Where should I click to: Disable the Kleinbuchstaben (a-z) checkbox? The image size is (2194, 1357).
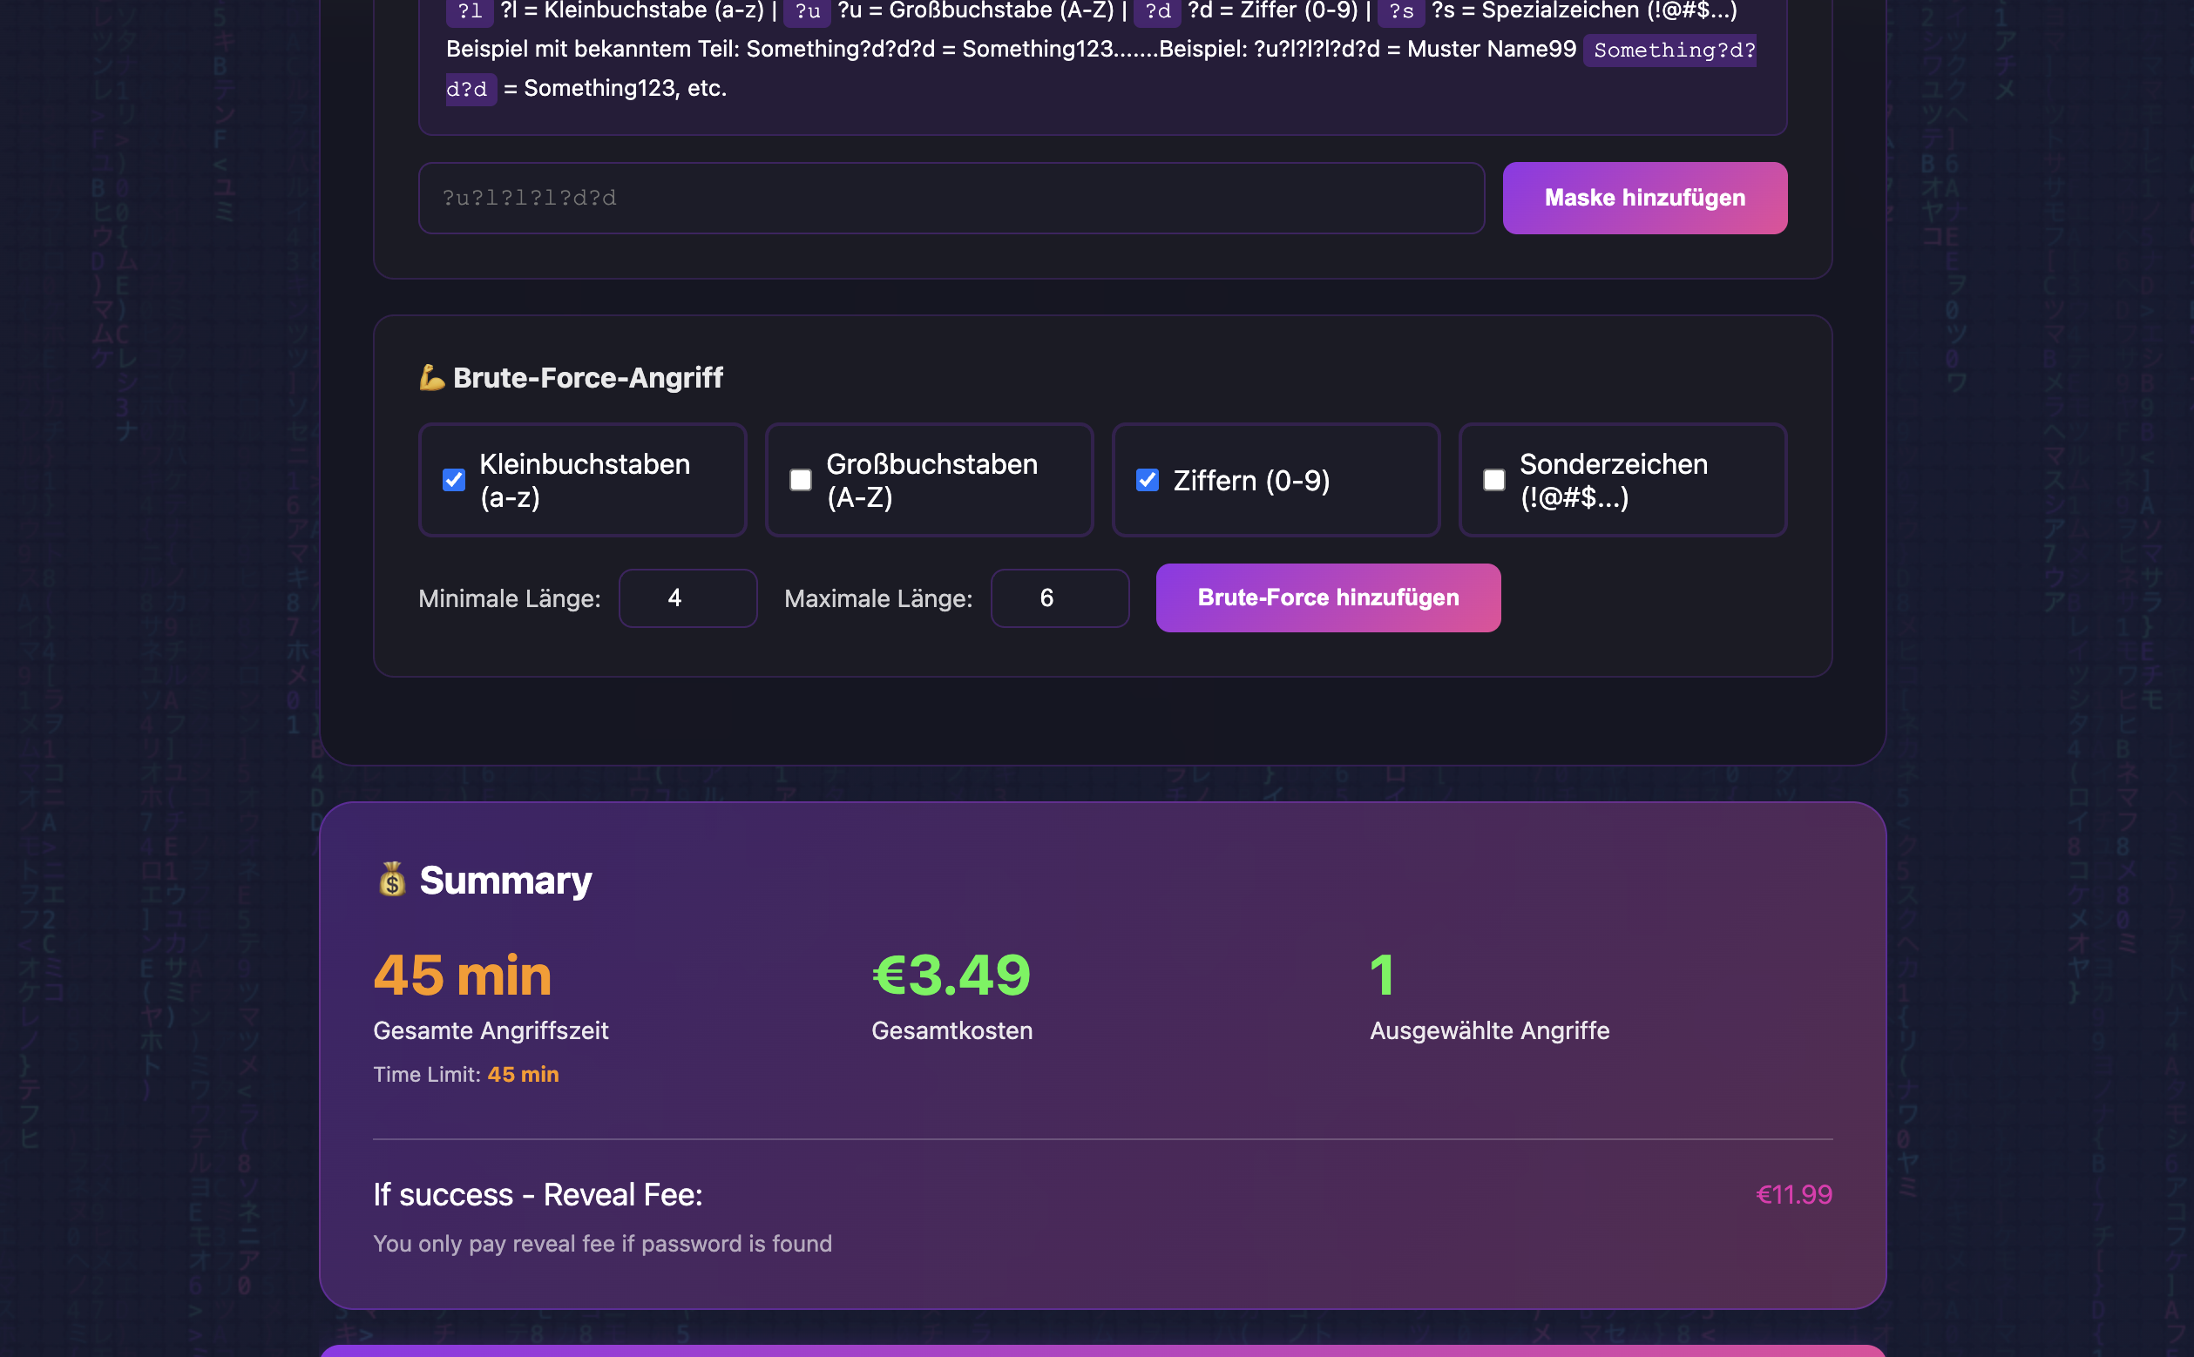(453, 480)
